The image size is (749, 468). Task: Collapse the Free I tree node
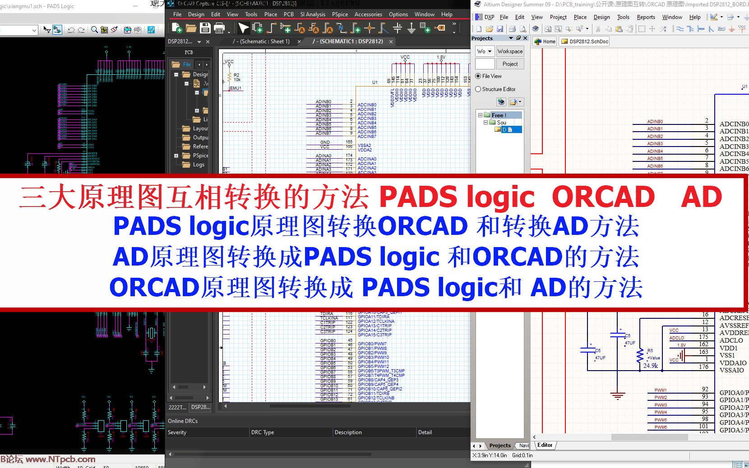tap(480, 115)
